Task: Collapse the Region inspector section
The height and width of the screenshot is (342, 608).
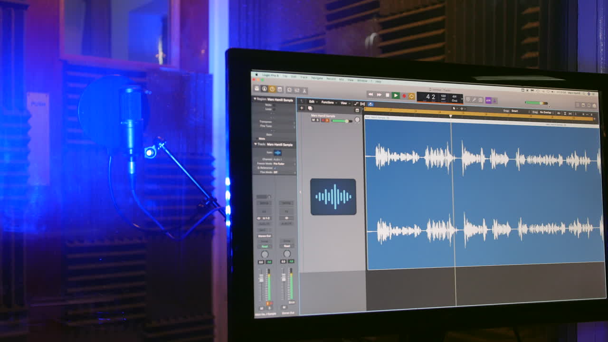Action: pos(256,98)
